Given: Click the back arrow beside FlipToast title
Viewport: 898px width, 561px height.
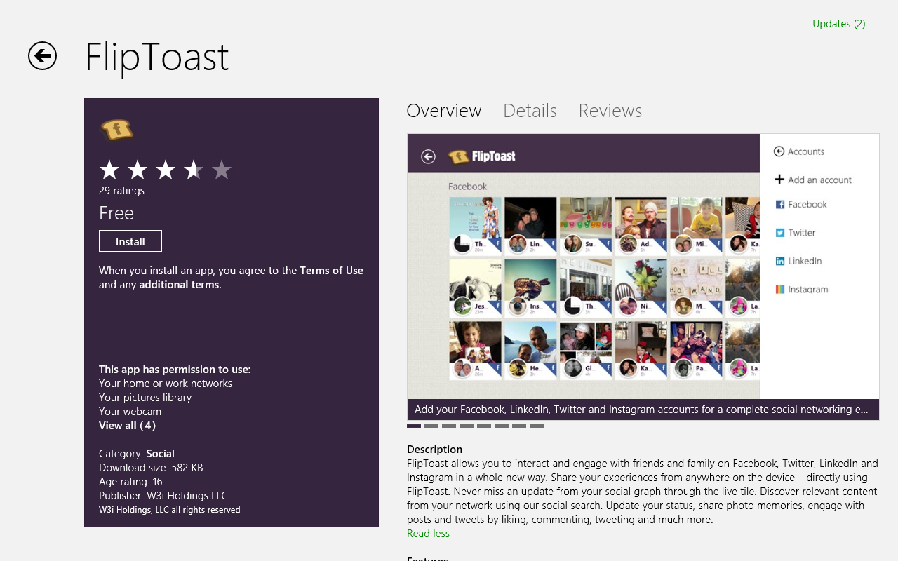Looking at the screenshot, I should pos(42,56).
